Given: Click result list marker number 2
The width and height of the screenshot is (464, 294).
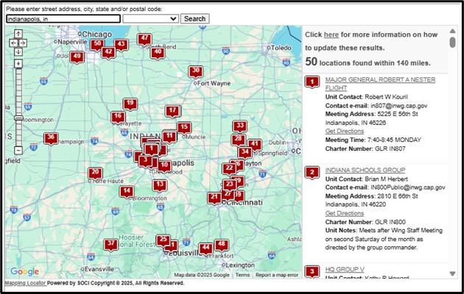Looking at the screenshot, I should coord(312,173).
